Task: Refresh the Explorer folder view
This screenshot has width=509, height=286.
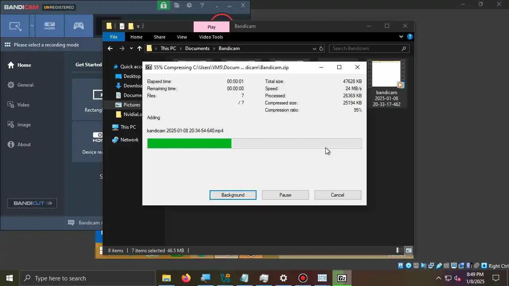Action: coord(321,48)
